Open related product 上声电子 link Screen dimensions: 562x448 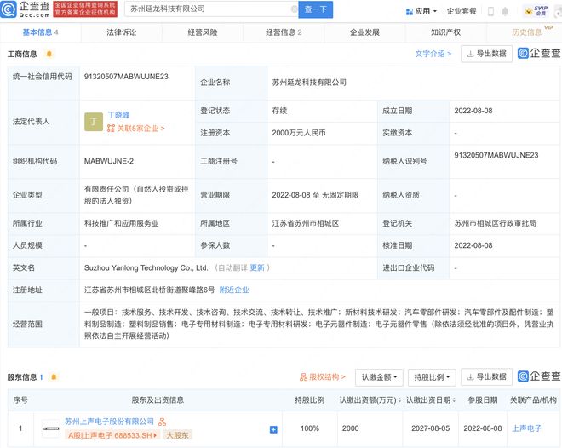pos(526,428)
